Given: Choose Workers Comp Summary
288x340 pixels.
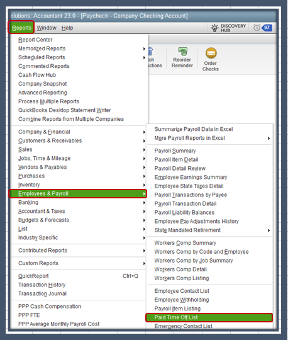Looking at the screenshot, I should [185, 243].
